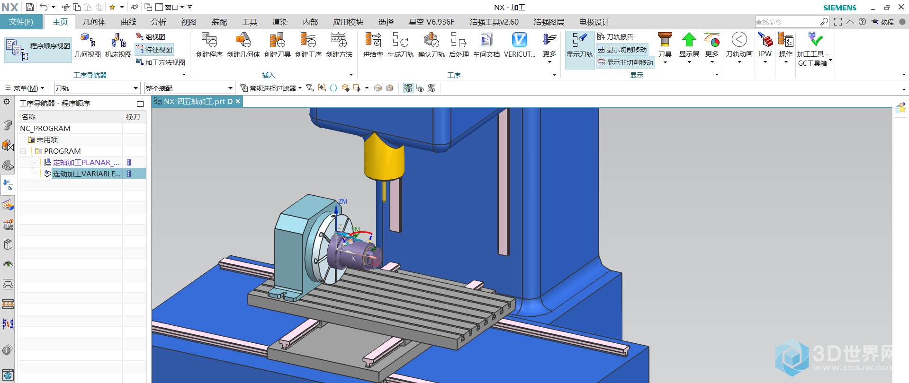The height and width of the screenshot is (383, 909).
Task: Toggle 特征视图 (Feature View)
Action: (x=154, y=50)
